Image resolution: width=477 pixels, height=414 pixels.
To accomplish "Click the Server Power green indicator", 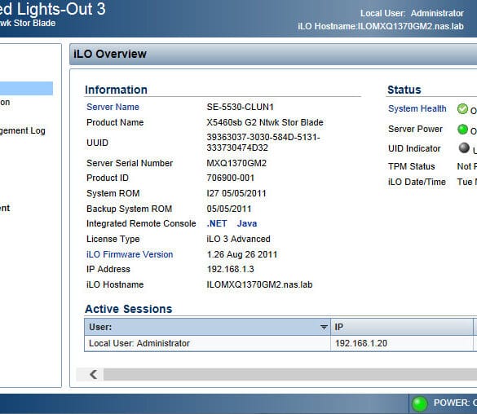I will click(x=462, y=130).
